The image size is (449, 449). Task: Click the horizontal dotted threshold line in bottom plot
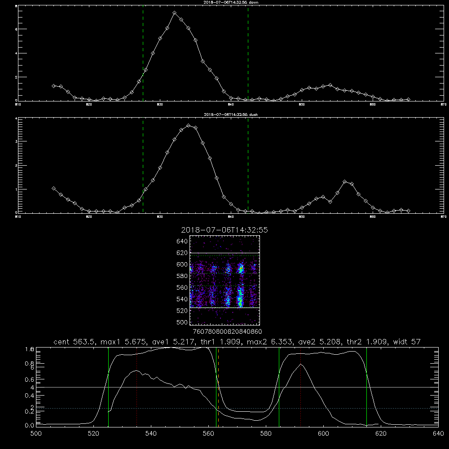tap(237, 408)
